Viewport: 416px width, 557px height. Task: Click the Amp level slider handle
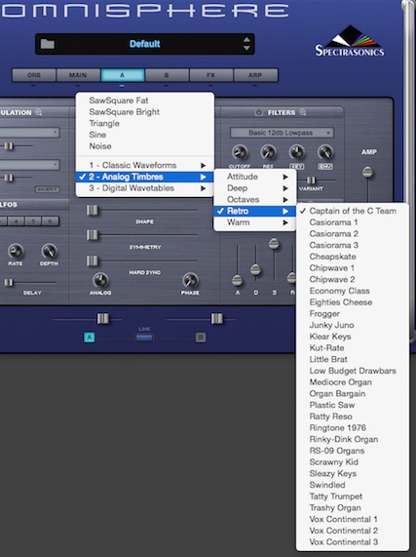coord(367,173)
